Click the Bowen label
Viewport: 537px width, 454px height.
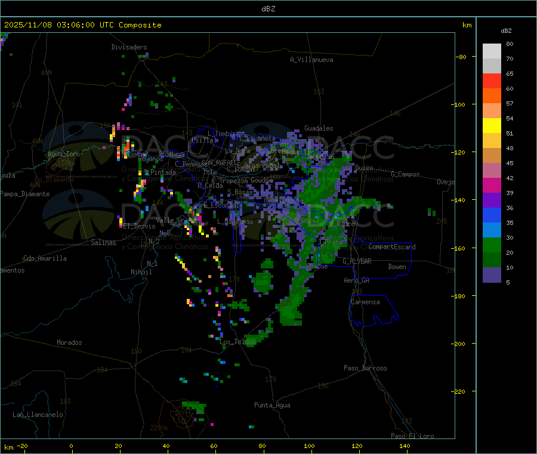pyautogui.click(x=397, y=267)
